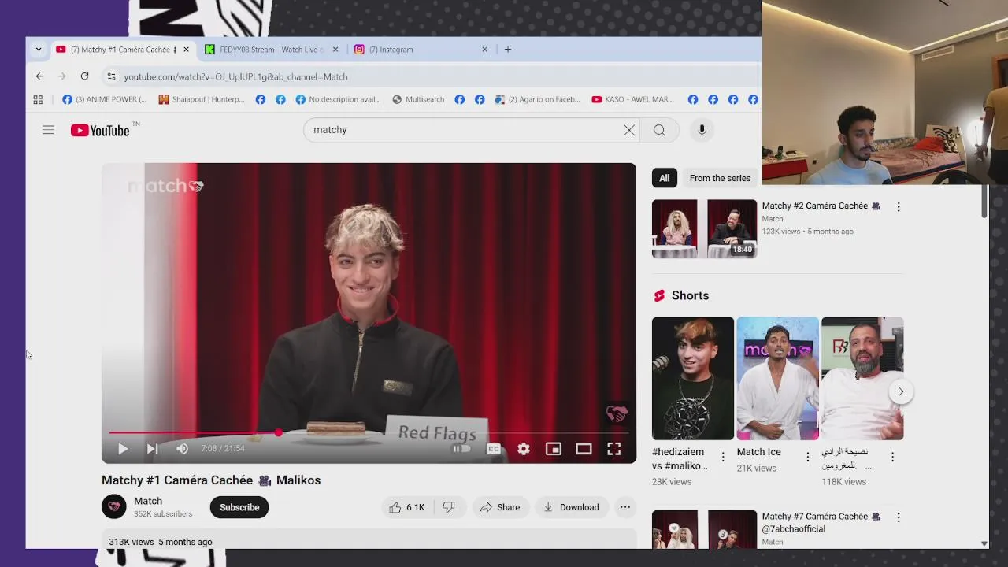1008x567 pixels.
Task: Dislike the video thumbs down
Action: click(x=448, y=507)
